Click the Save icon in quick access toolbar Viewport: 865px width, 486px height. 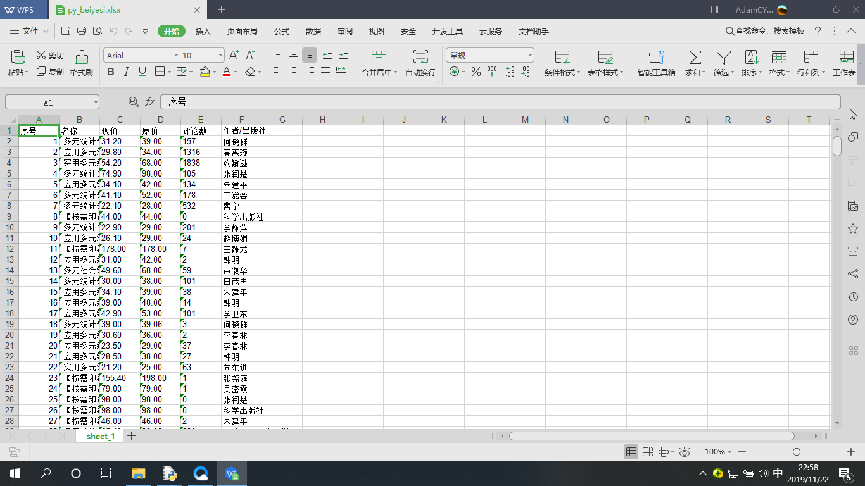[66, 31]
